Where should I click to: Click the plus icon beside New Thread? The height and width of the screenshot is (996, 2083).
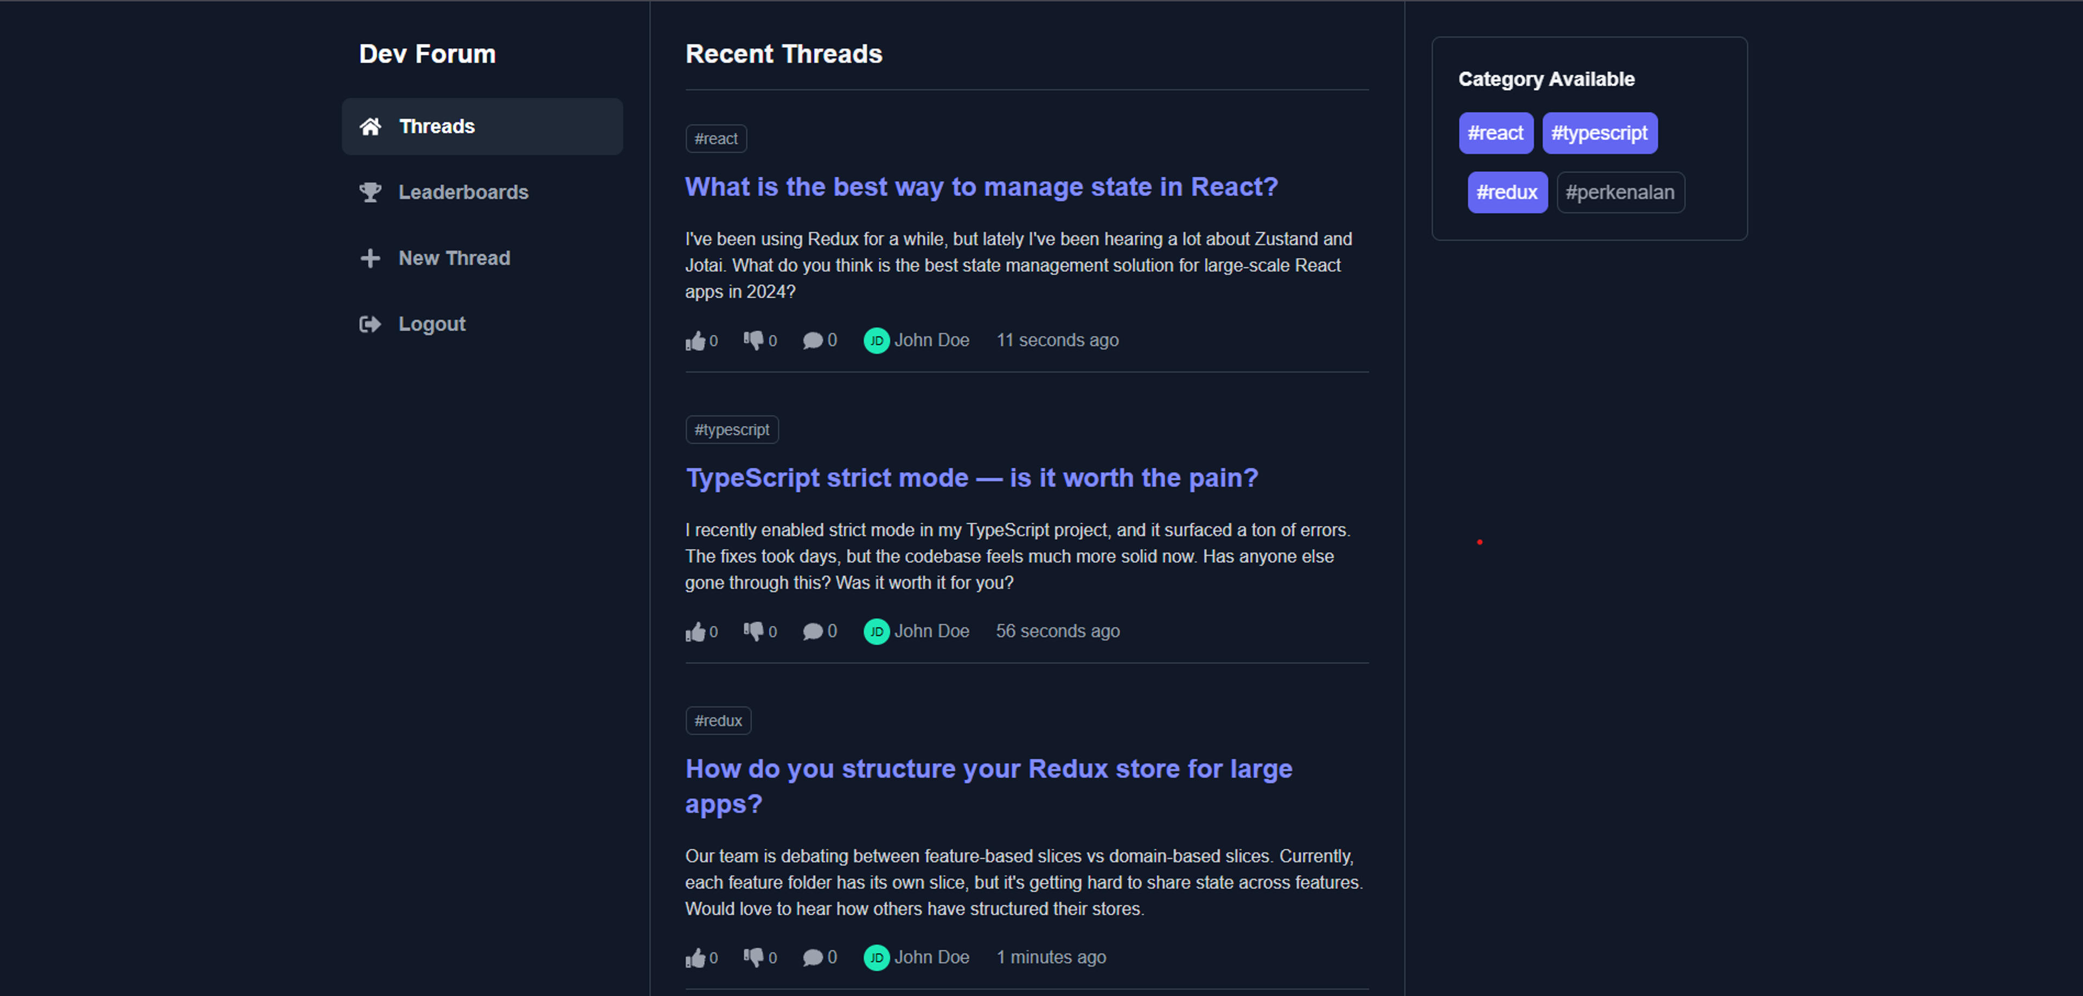point(370,258)
